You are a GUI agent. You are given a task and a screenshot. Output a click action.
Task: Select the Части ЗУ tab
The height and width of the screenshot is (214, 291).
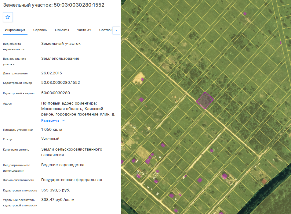point(84,30)
